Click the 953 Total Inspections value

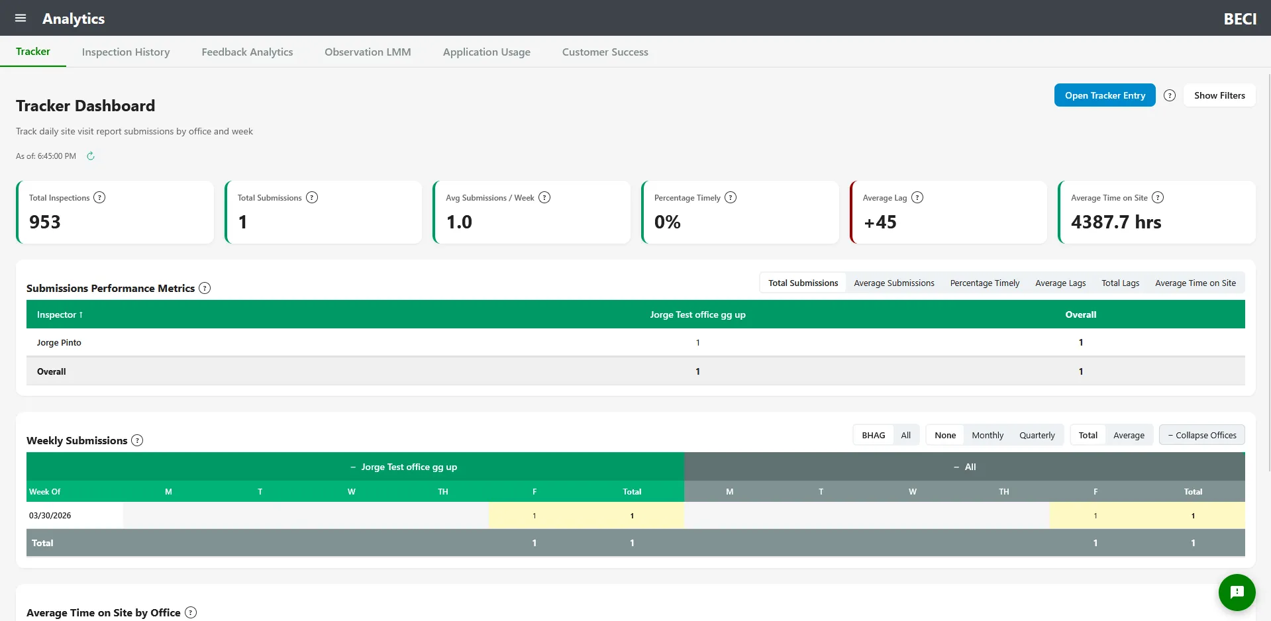pyautogui.click(x=45, y=222)
